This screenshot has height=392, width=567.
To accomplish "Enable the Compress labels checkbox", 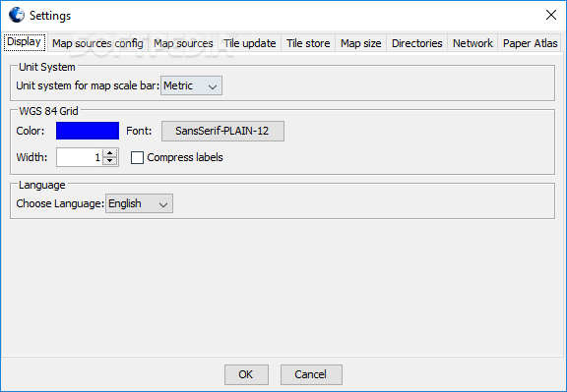I will tap(137, 158).
